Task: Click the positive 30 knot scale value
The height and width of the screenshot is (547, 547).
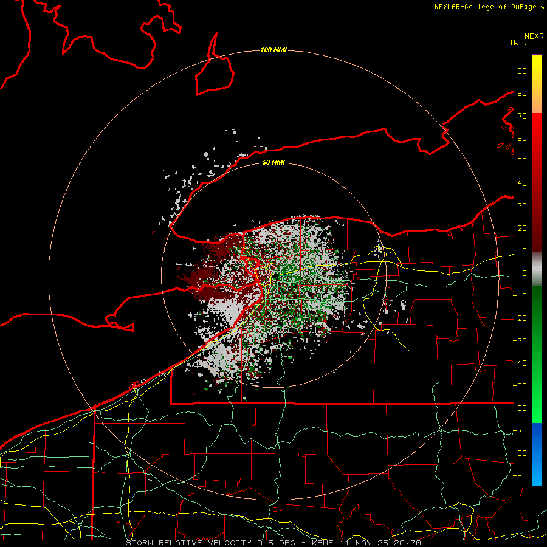Action: tap(522, 206)
